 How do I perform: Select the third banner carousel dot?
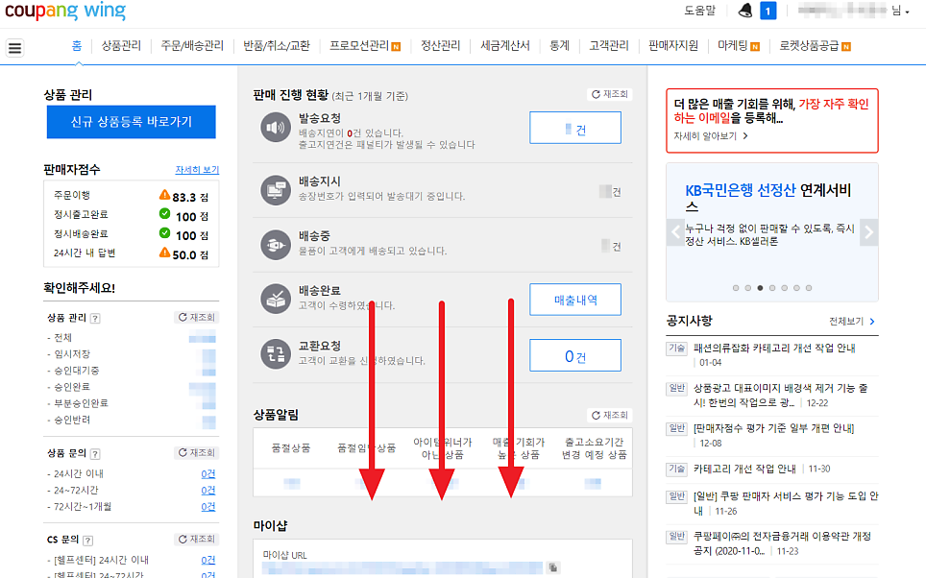pos(760,287)
